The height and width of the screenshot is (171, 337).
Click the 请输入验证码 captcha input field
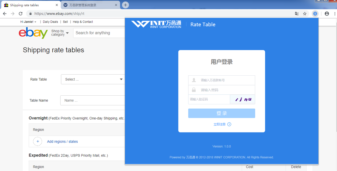pyautogui.click(x=209, y=100)
